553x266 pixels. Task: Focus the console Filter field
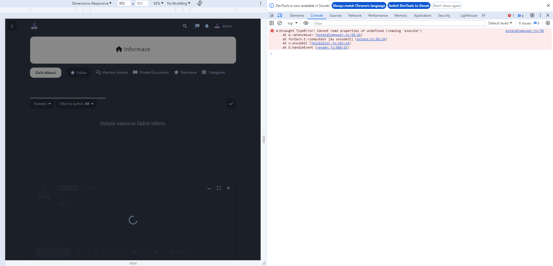tap(399, 23)
